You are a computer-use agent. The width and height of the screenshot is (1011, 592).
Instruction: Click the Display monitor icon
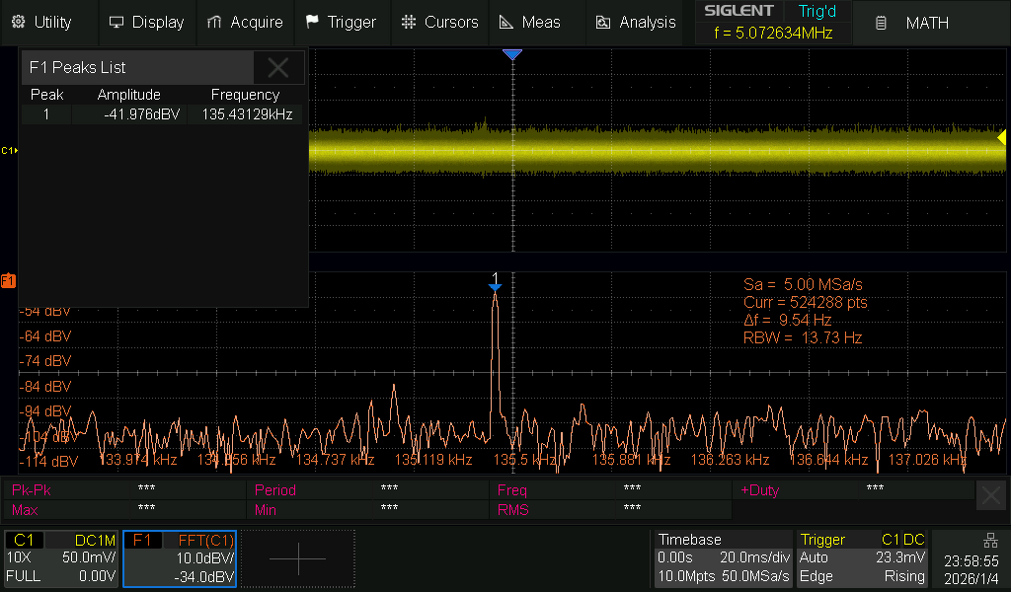[117, 22]
